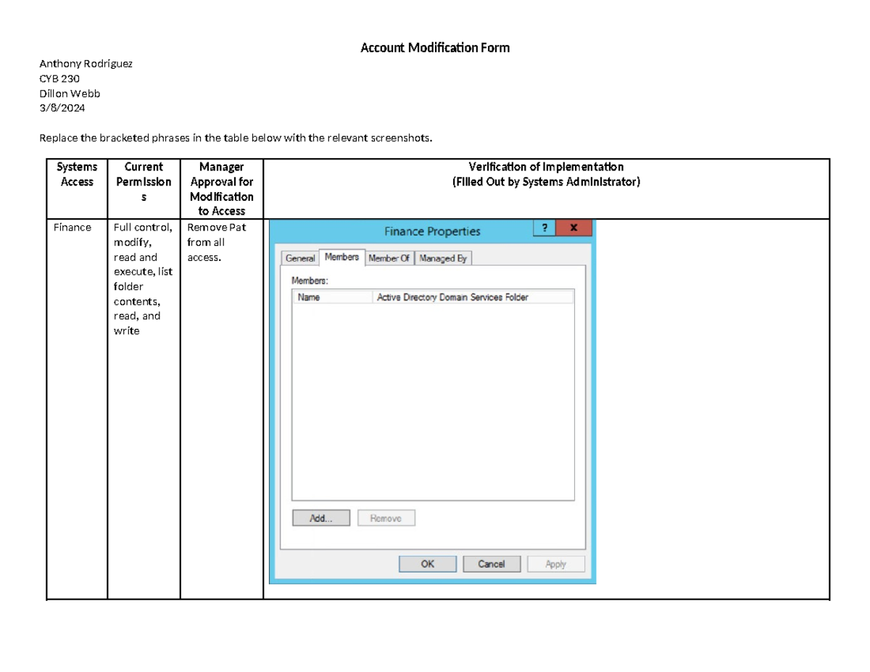
Task: Click the Finance Properties help icon
Action: click(544, 228)
